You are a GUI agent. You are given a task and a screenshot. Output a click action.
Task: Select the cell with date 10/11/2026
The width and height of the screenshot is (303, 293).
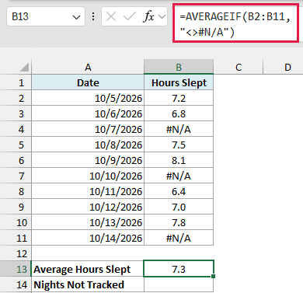[x=88, y=191]
